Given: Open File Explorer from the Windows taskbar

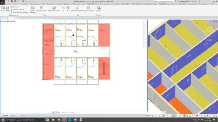Looking at the screenshot, I should point(53,120).
